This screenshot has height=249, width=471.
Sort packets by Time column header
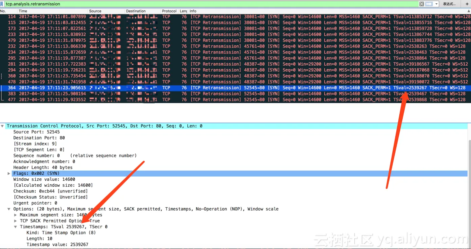click(23, 11)
